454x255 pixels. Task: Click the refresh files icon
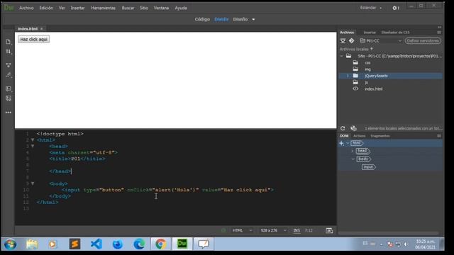point(343,128)
